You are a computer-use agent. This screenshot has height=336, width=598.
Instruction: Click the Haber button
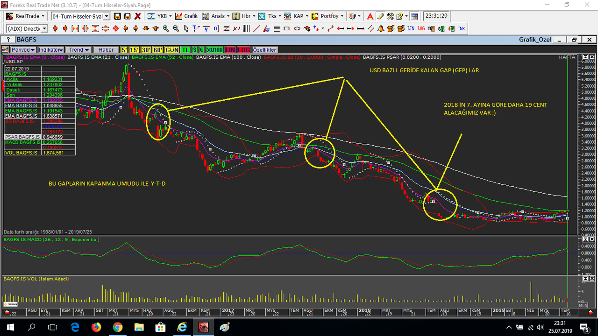[x=106, y=49]
